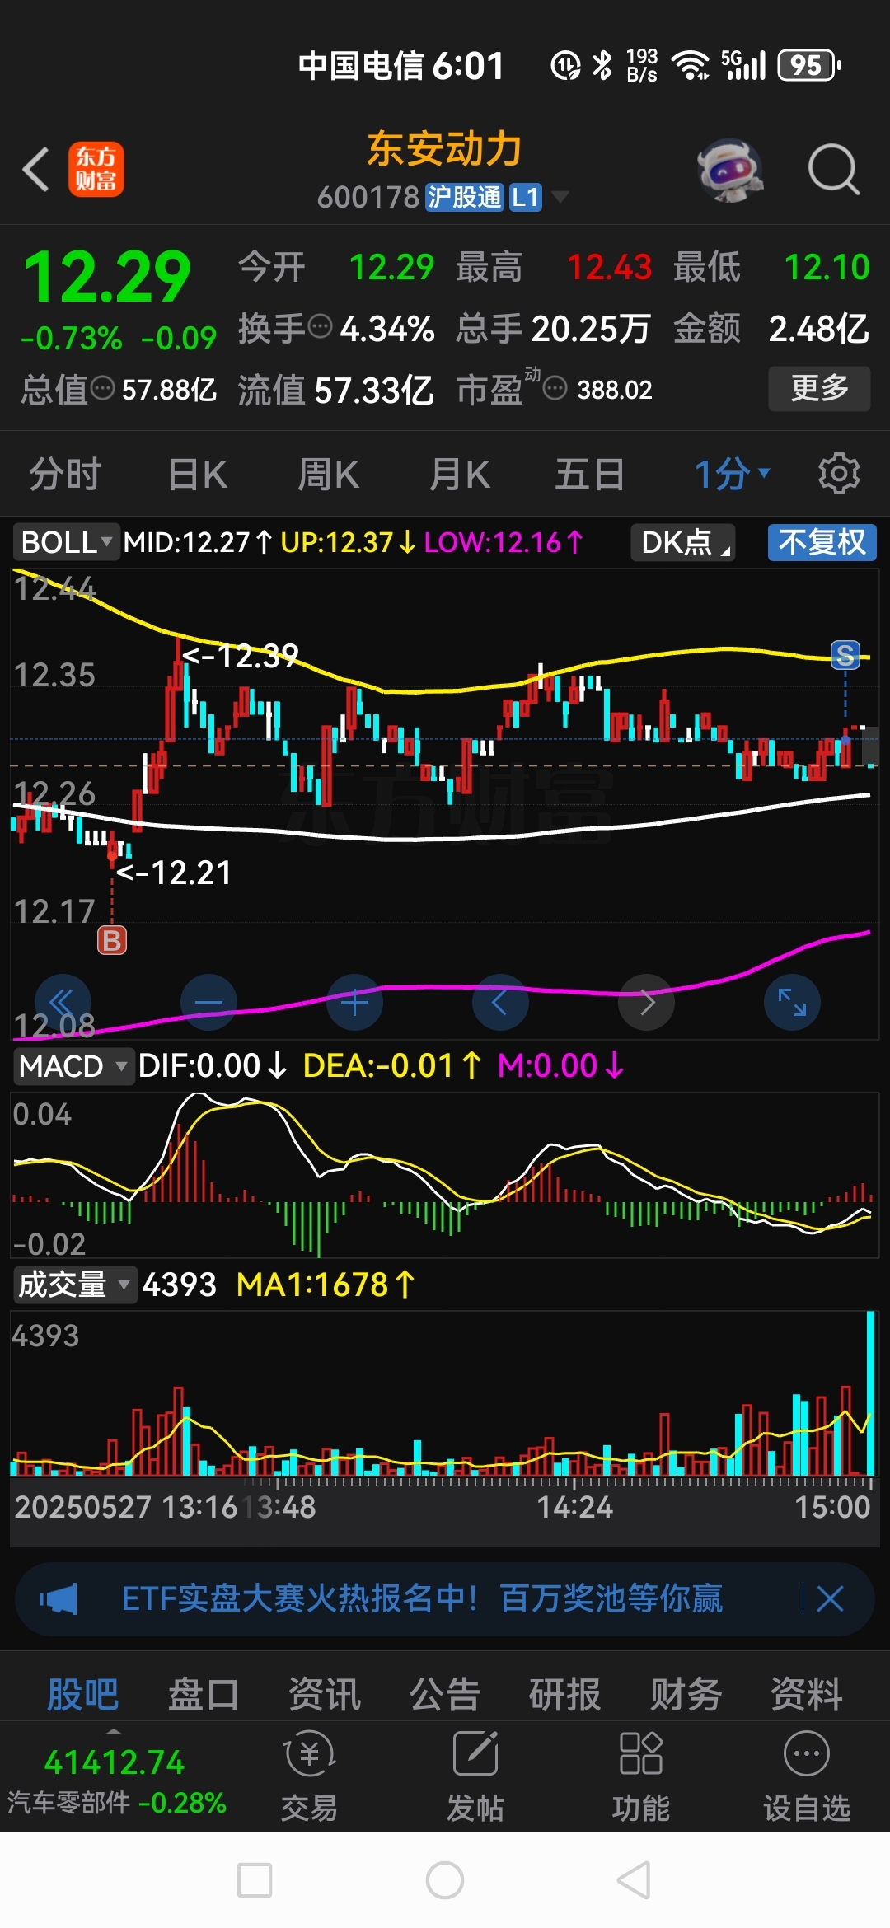The width and height of the screenshot is (890, 1928).
Task: Close the ETF banner with X
Action: [830, 1599]
